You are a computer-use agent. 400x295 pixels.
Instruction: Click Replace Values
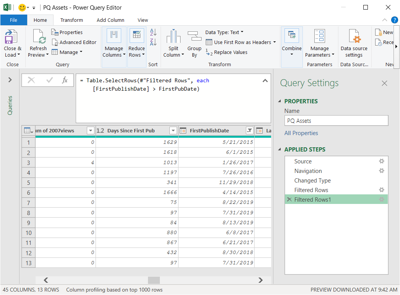point(226,52)
